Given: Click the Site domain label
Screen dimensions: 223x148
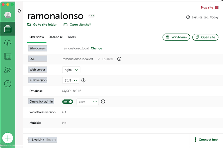Looking at the screenshot, I should point(38,48).
